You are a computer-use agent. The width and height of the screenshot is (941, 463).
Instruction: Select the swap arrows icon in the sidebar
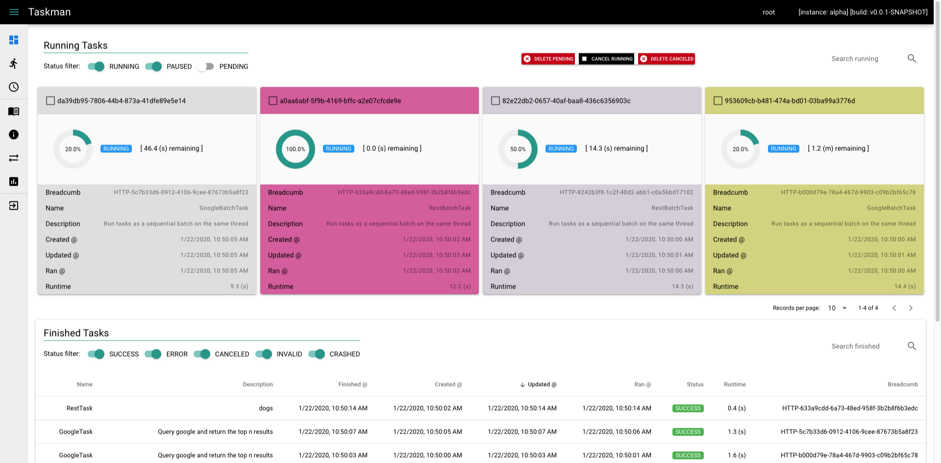14,158
